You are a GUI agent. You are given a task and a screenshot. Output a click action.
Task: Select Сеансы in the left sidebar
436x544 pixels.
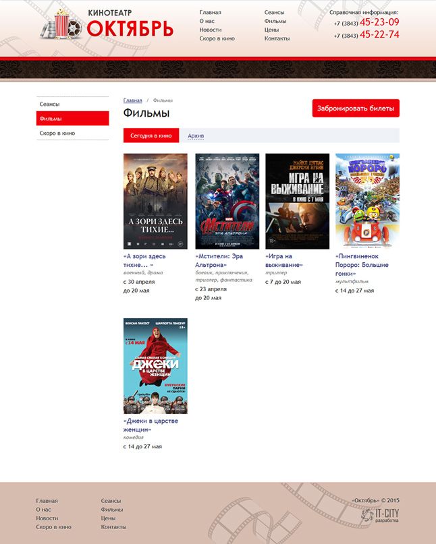click(73, 104)
